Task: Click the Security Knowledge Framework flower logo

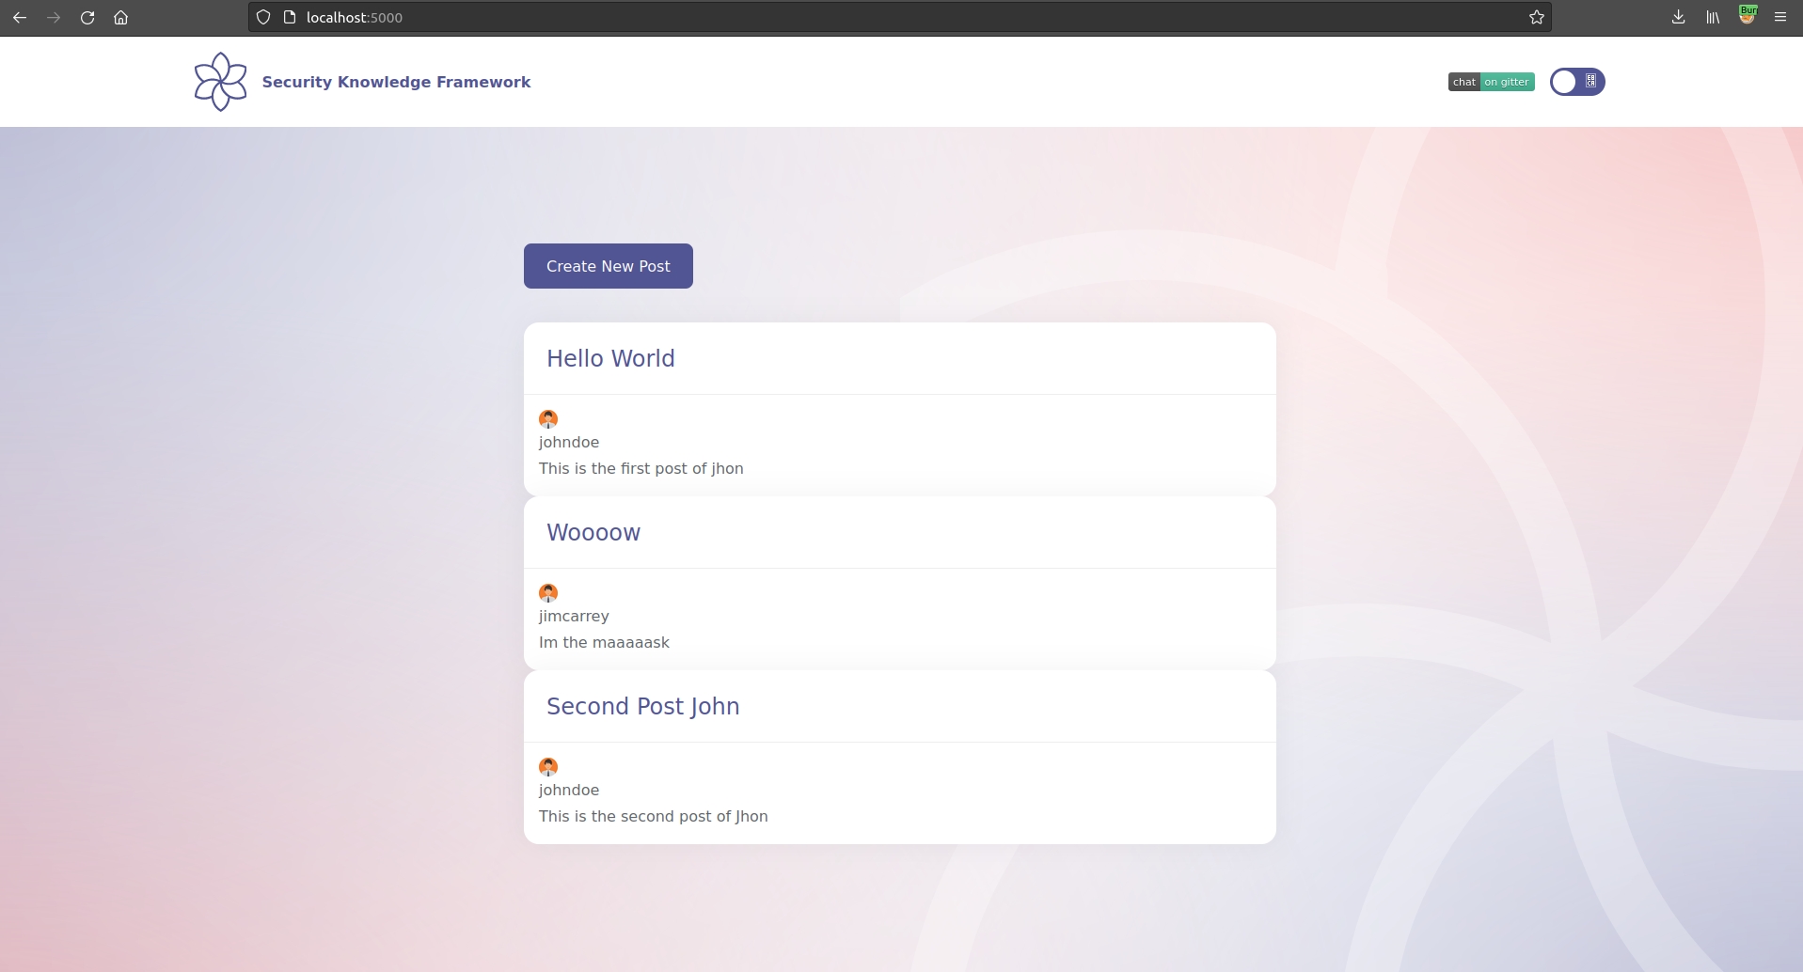Action: 220,82
